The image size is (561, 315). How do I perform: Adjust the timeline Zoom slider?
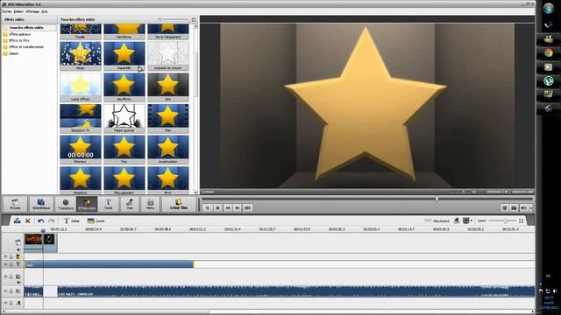click(505, 221)
